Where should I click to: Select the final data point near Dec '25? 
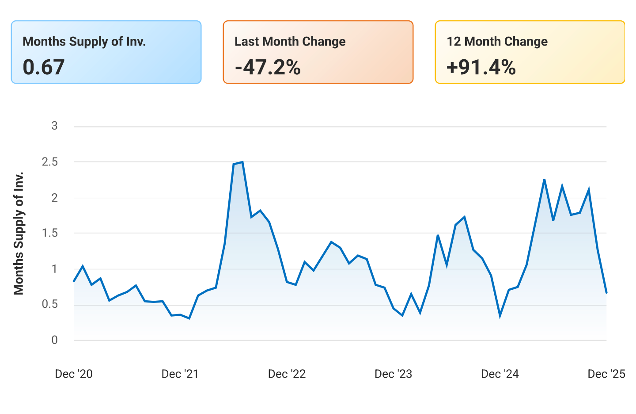pyautogui.click(x=606, y=292)
